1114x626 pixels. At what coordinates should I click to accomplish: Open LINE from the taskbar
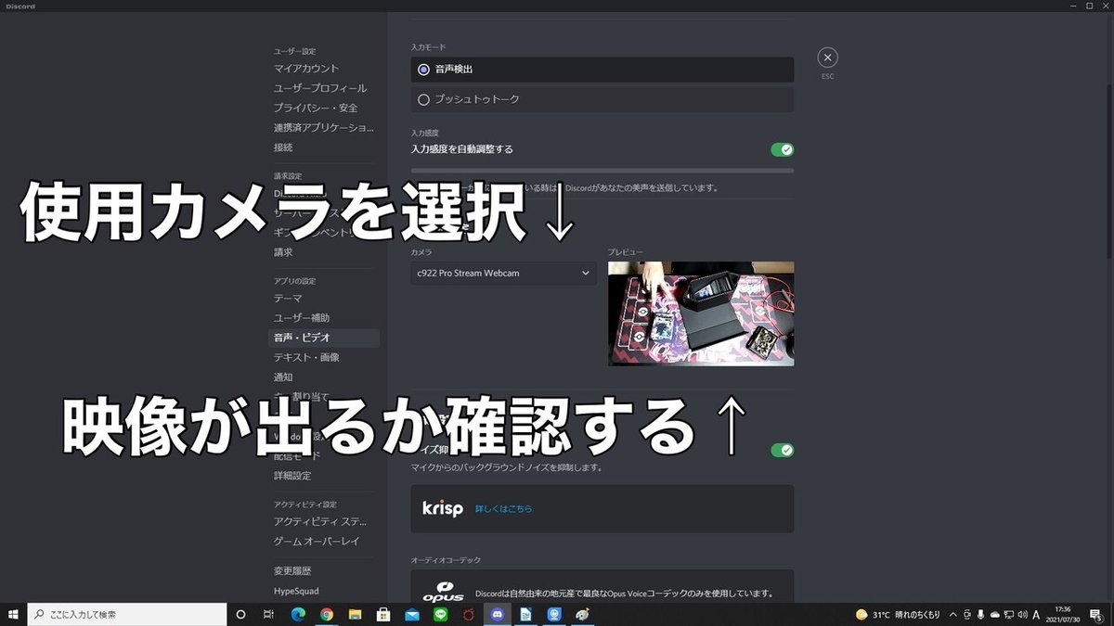[440, 614]
